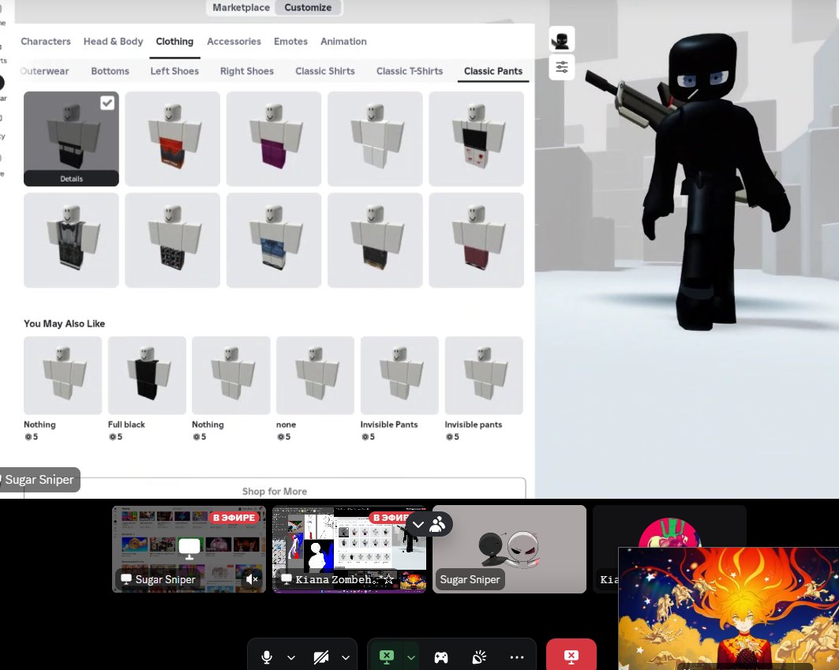839x670 pixels.
Task: Switch to the Outerwear subcategory
Action: [44, 71]
